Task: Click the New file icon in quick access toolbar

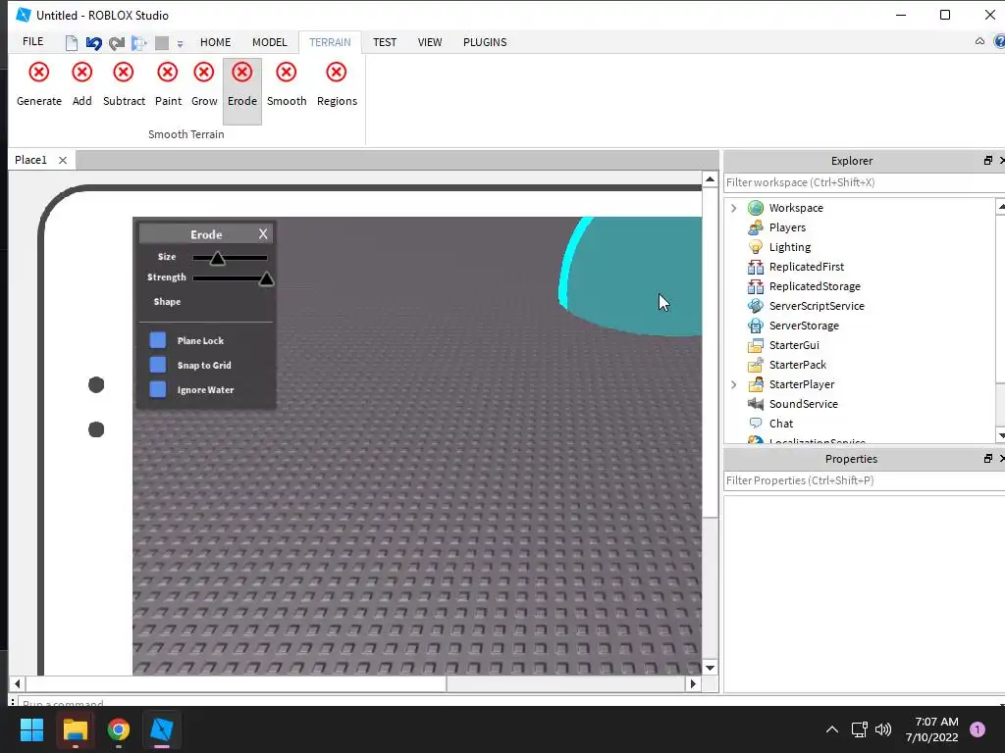Action: click(x=71, y=43)
